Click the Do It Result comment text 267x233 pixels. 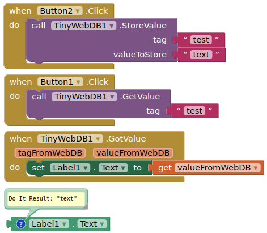tap(43, 198)
